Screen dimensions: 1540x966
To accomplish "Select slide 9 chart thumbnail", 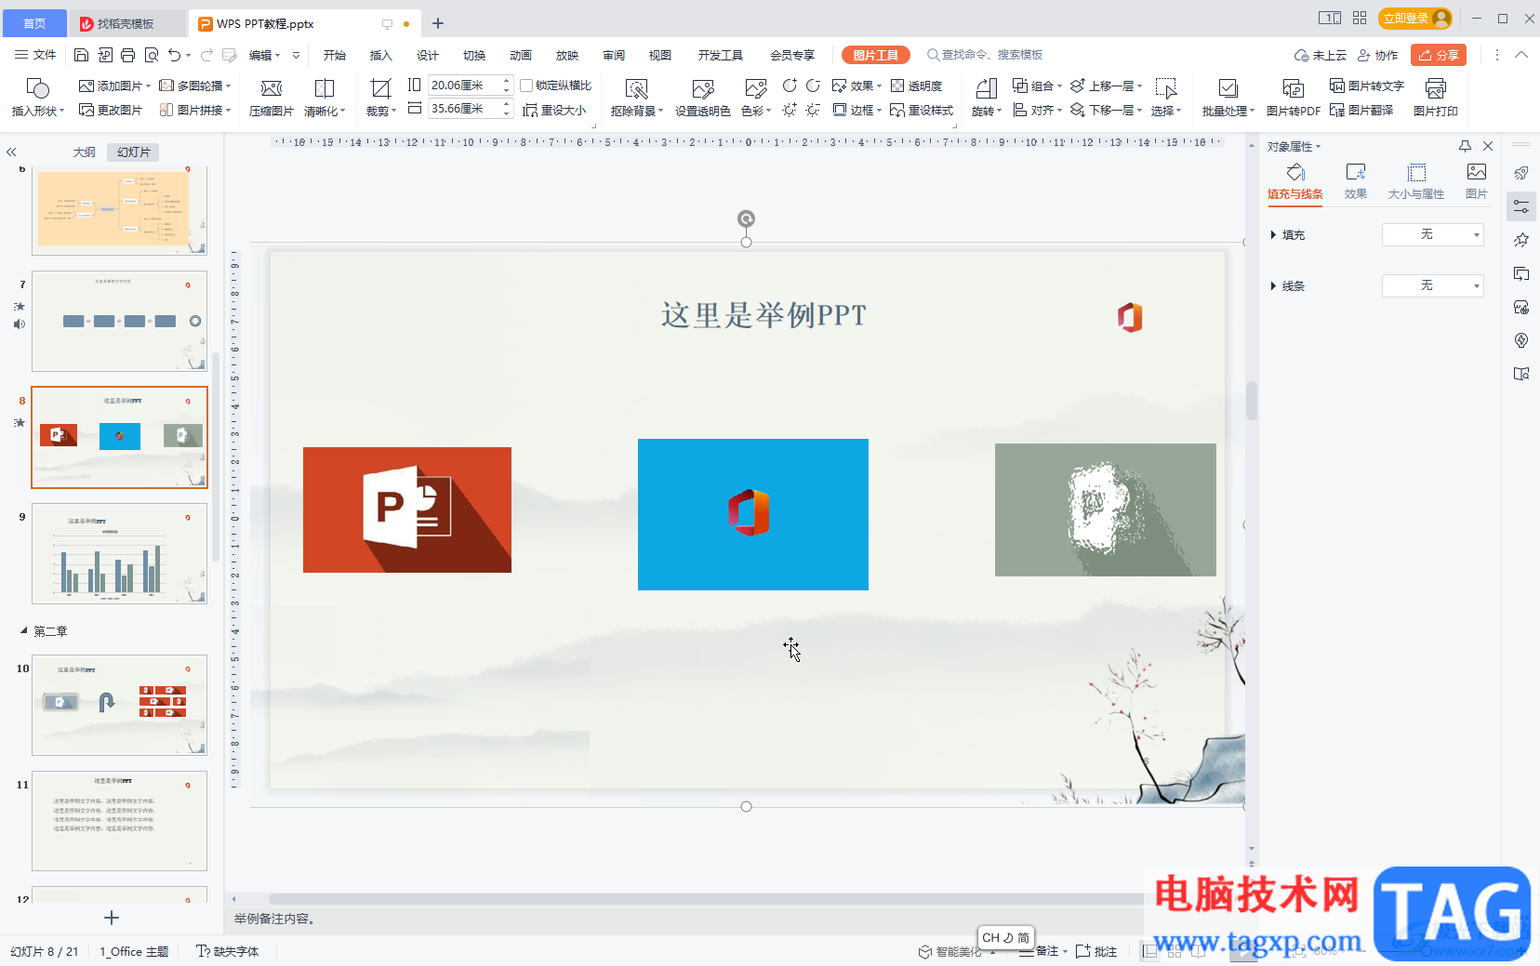I will [x=119, y=553].
